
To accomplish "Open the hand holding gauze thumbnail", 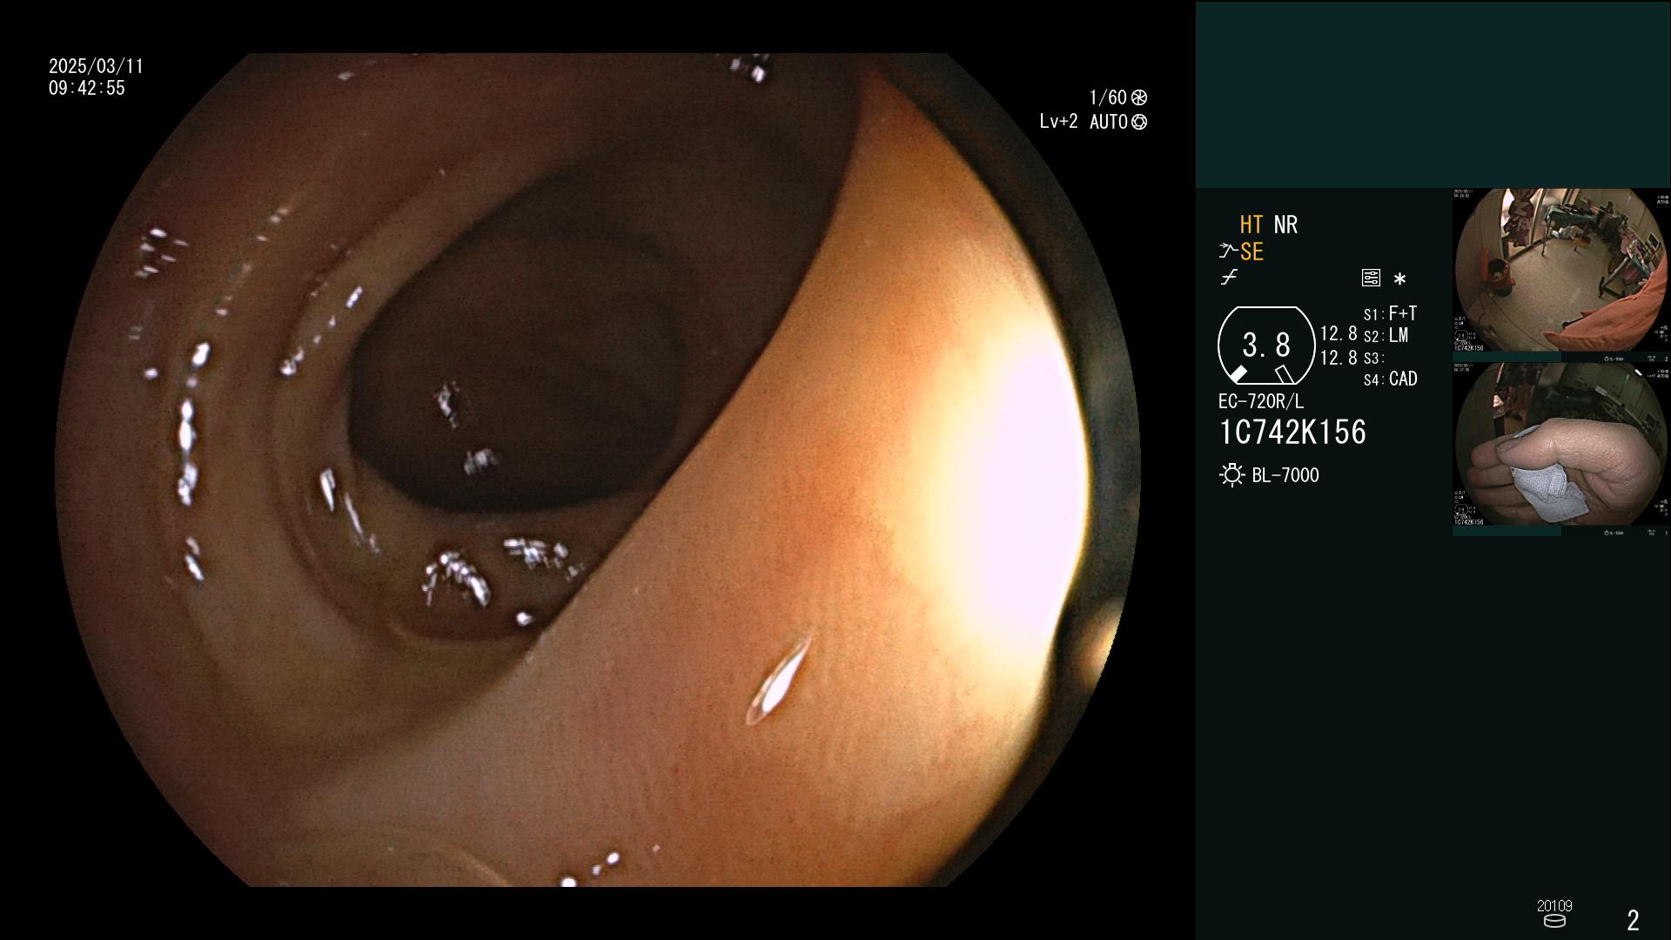I will [1560, 449].
